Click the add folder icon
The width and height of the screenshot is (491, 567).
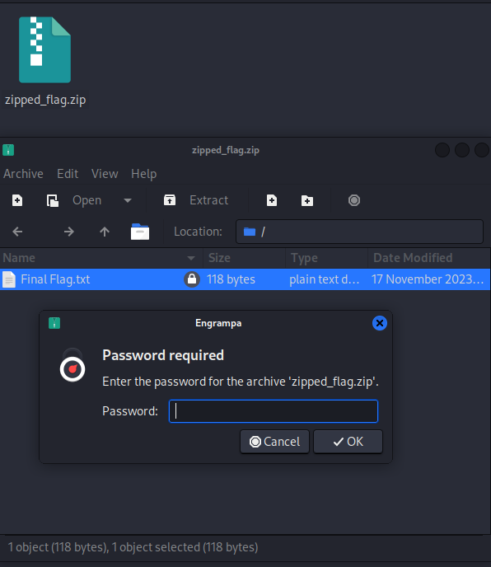(x=307, y=200)
